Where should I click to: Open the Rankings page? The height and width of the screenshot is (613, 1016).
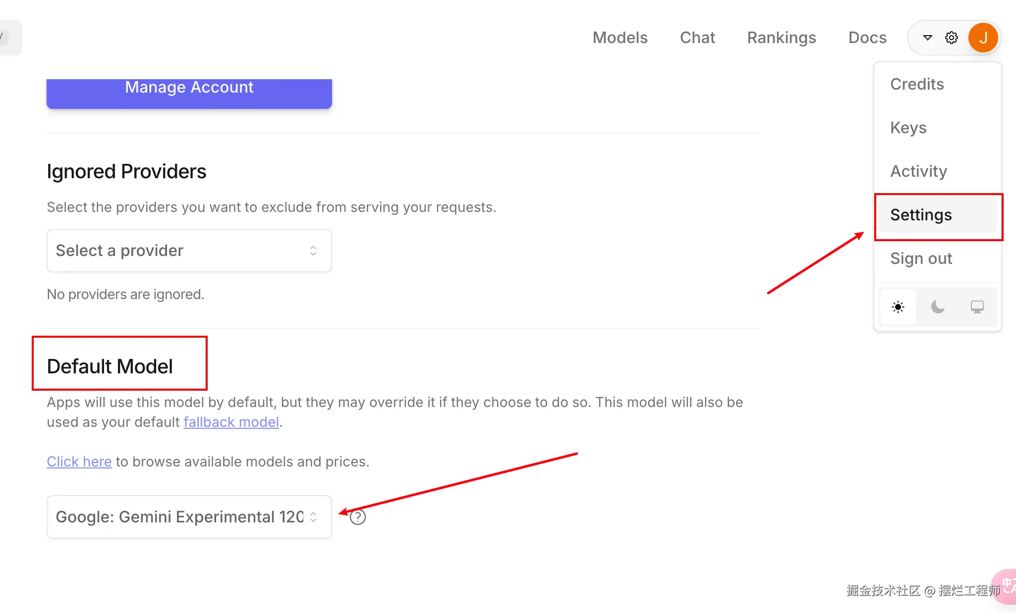click(x=781, y=38)
